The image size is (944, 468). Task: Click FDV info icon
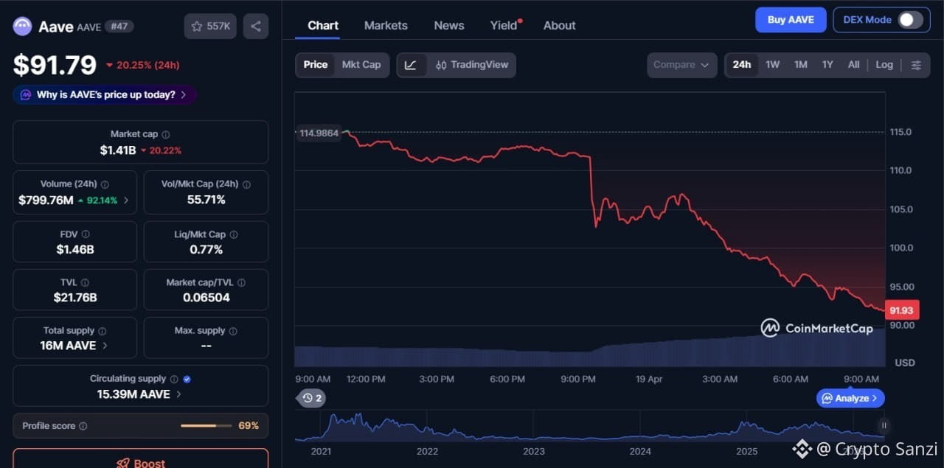pos(86,234)
